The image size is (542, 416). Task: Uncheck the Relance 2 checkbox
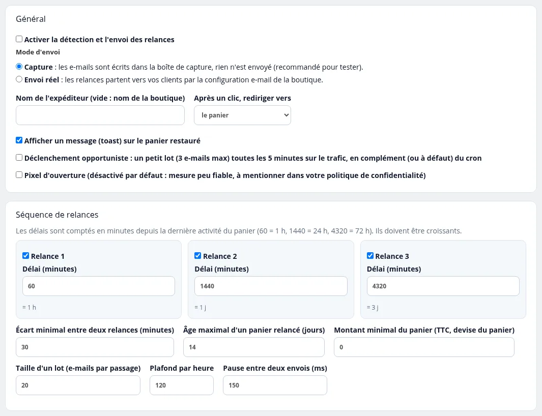198,256
